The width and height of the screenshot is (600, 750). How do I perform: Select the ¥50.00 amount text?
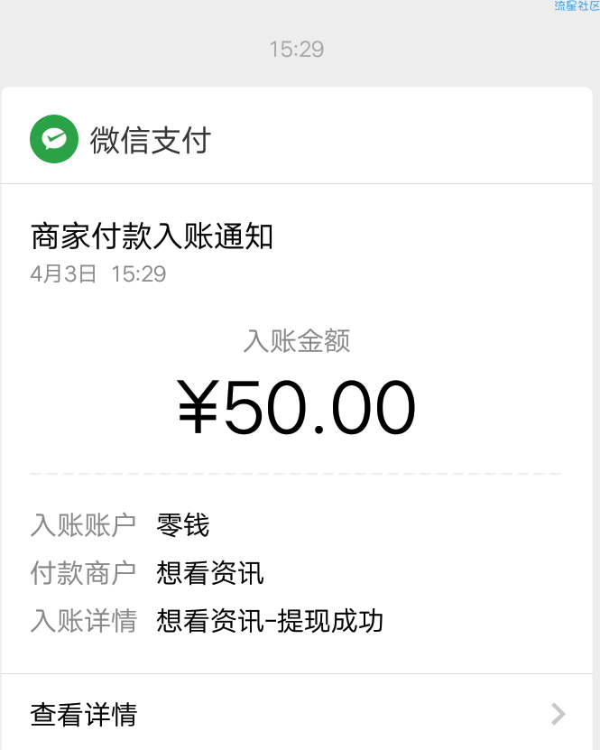coord(297,407)
